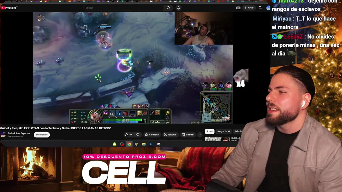Click the diamond-shaped taskbar icon next to Chrome
The image size is (342, 192).
tap(137, 144)
